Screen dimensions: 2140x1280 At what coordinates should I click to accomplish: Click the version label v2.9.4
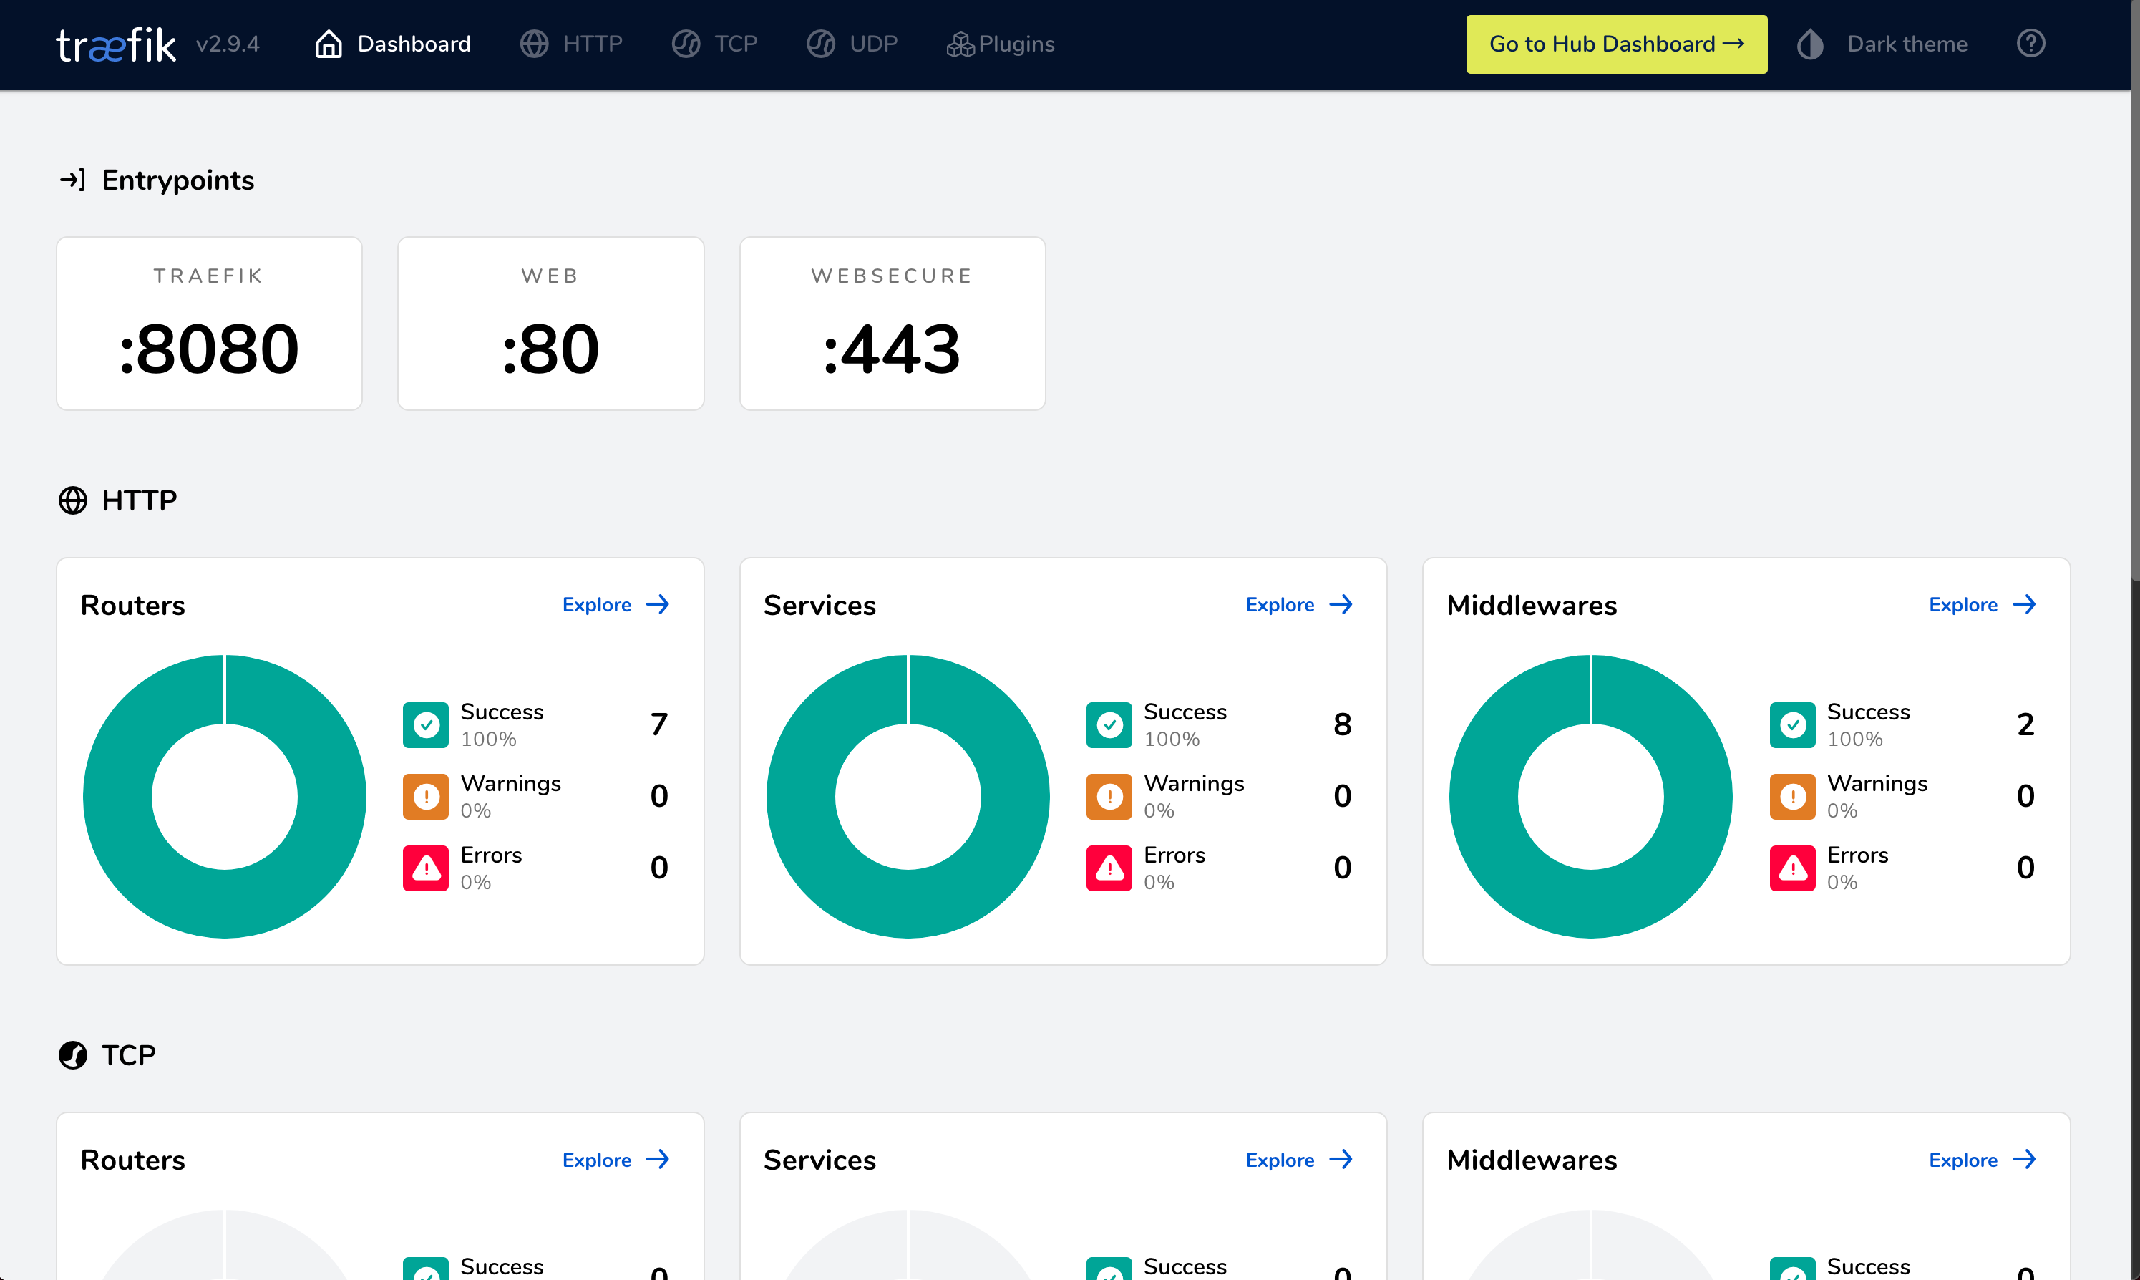coord(228,44)
